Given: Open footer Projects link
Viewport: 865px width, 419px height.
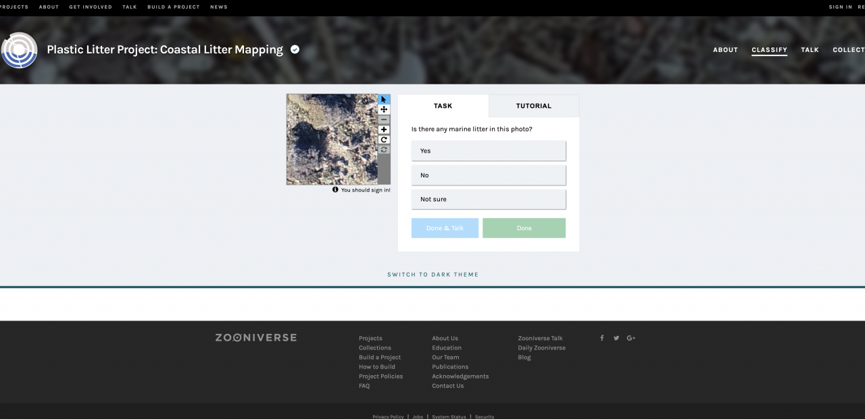Looking at the screenshot, I should pyautogui.click(x=370, y=338).
